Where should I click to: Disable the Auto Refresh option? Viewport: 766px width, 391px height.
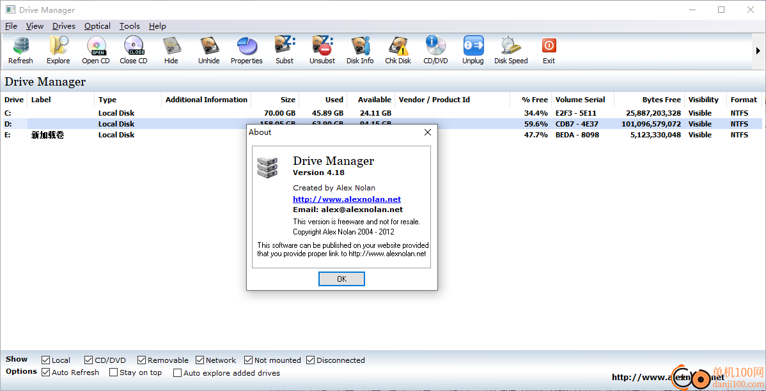coord(46,372)
